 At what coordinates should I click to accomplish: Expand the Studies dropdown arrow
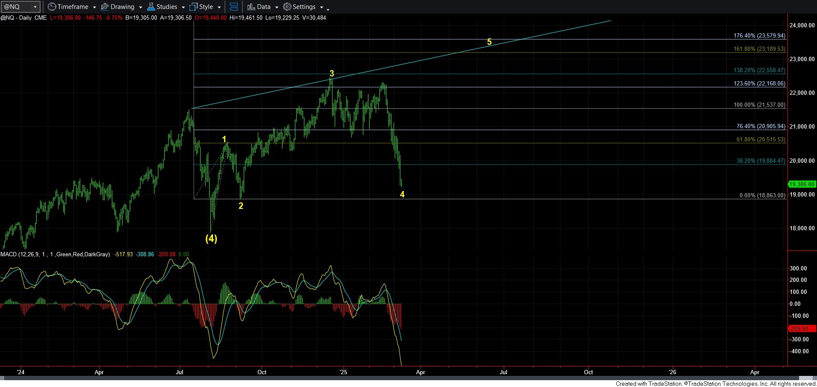pos(183,7)
